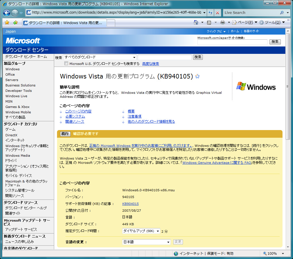This screenshot has height=259, width=293.
Task: Jump to 注意事項 section link
Action: point(134,116)
